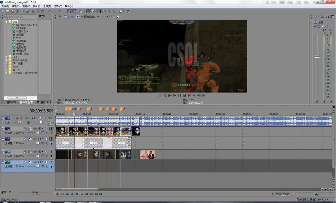This screenshot has height=203, width=336.
Task: Click the timeline transport Stop button
Action: pyautogui.click(x=82, y=194)
